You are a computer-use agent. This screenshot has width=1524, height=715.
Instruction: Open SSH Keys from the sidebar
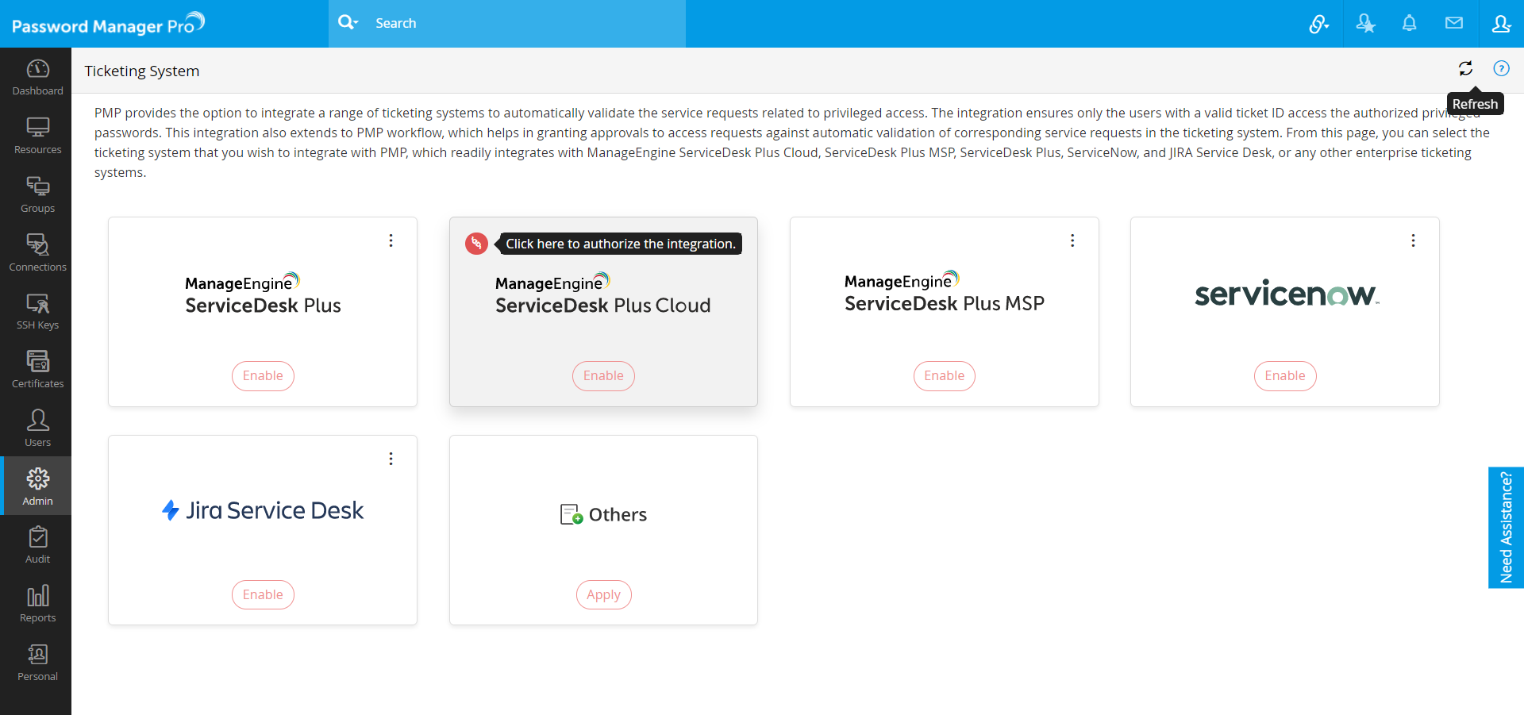pyautogui.click(x=37, y=311)
